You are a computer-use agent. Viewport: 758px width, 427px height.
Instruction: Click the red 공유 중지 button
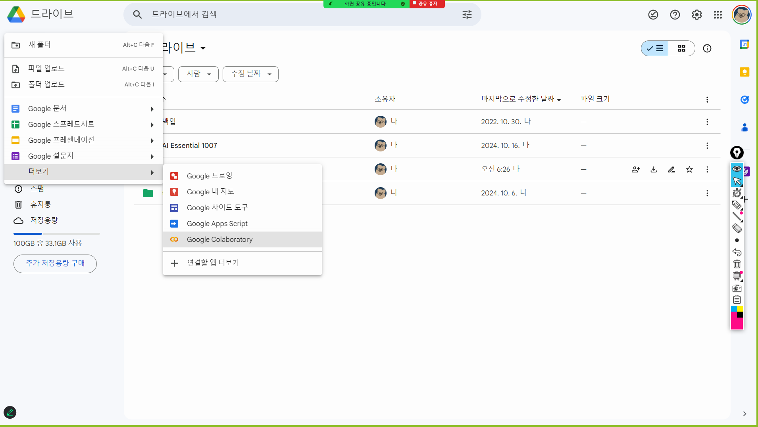pyautogui.click(x=427, y=4)
